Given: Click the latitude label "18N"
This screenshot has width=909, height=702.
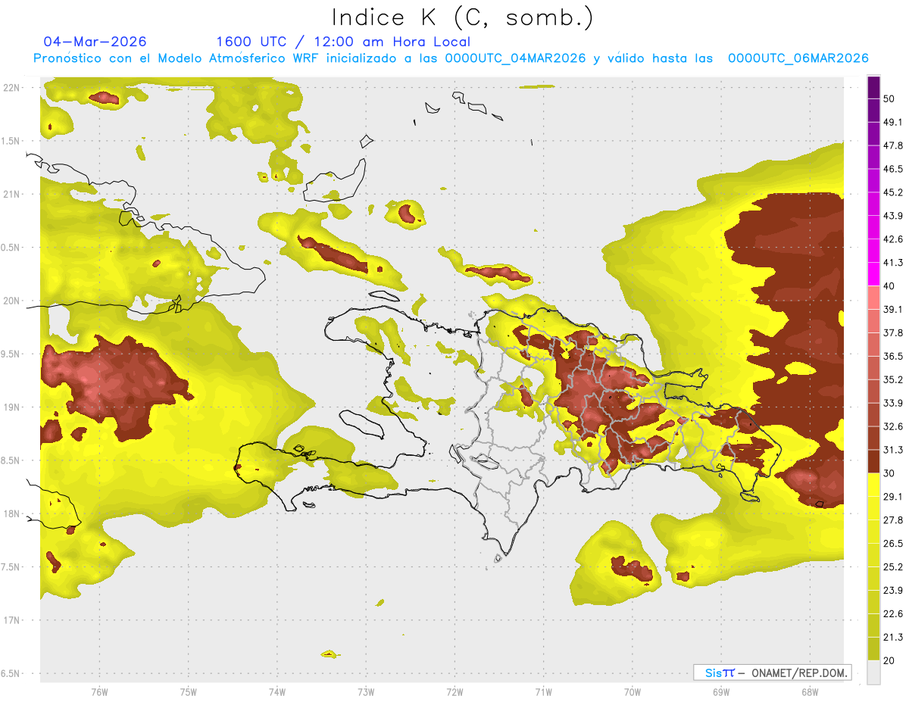Looking at the screenshot, I should coord(11,513).
